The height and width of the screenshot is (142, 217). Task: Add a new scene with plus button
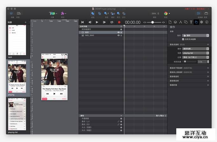[x=25, y=22]
